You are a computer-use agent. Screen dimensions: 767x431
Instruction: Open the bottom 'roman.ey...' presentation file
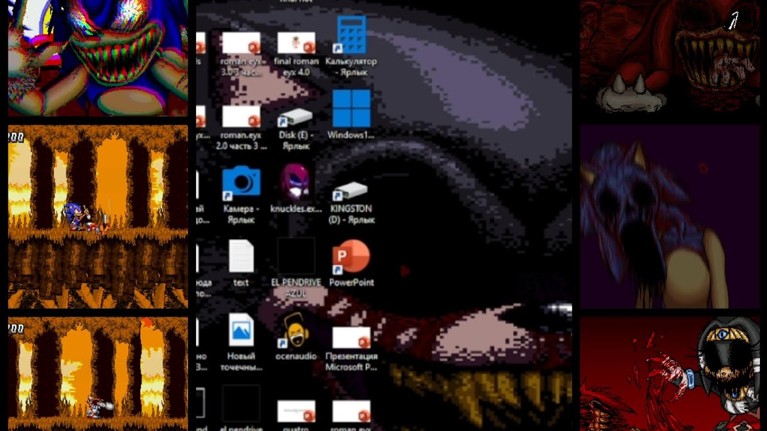pos(351,415)
